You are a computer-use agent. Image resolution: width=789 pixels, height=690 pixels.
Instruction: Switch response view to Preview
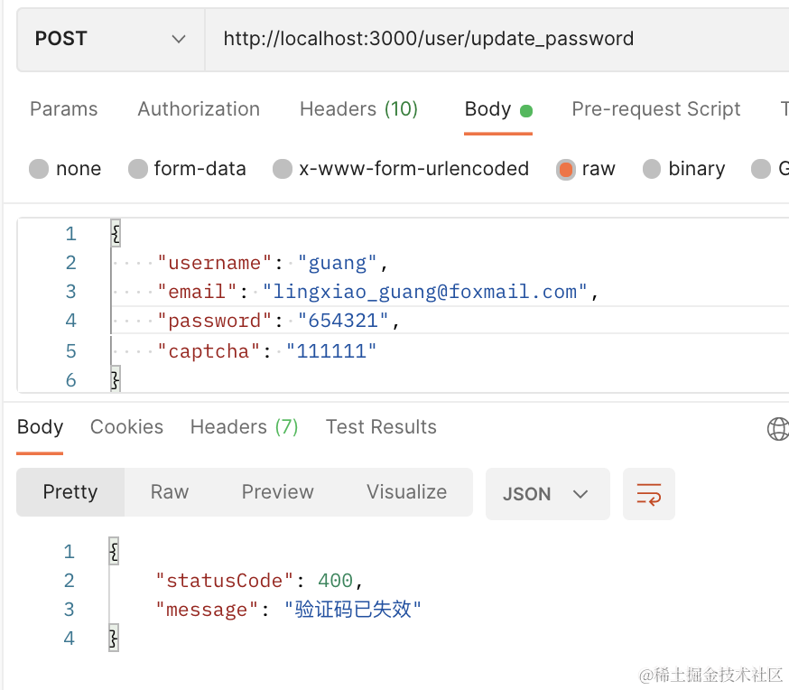(277, 492)
